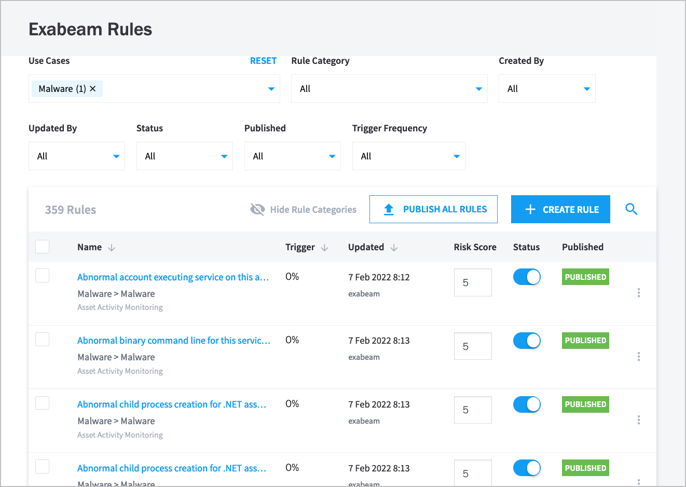Viewport: 686px width, 487px height.
Task: Open Abnormal binary command line rule link
Action: click(x=174, y=341)
